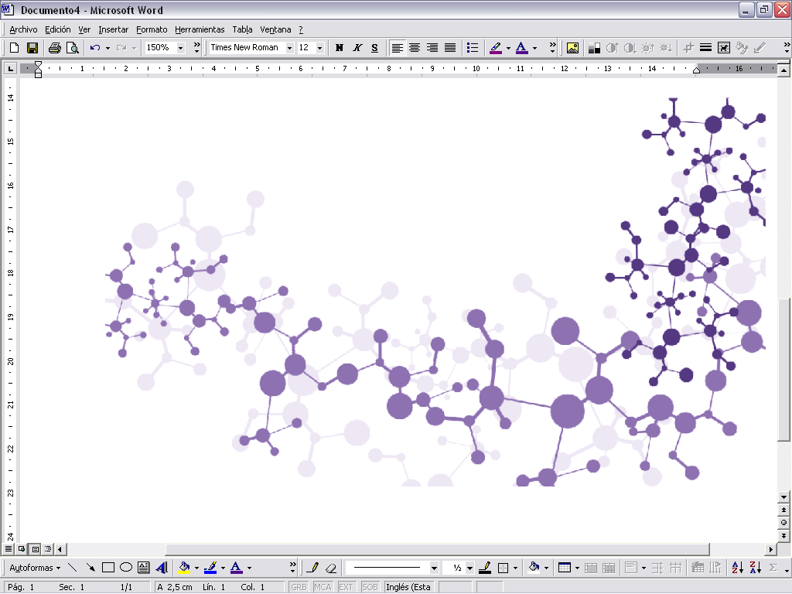Image resolution: width=792 pixels, height=594 pixels.
Task: Toggle SOB overtype mode in status bar
Action: (369, 587)
